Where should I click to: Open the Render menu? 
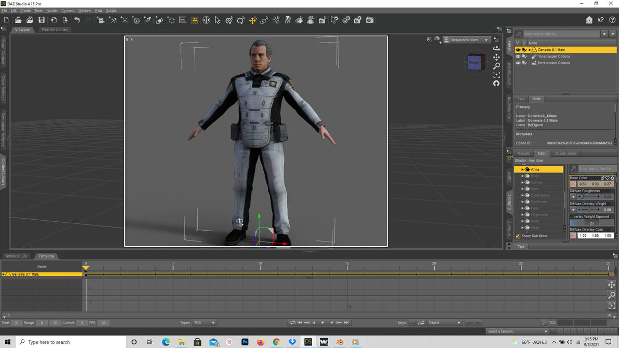tap(52, 10)
